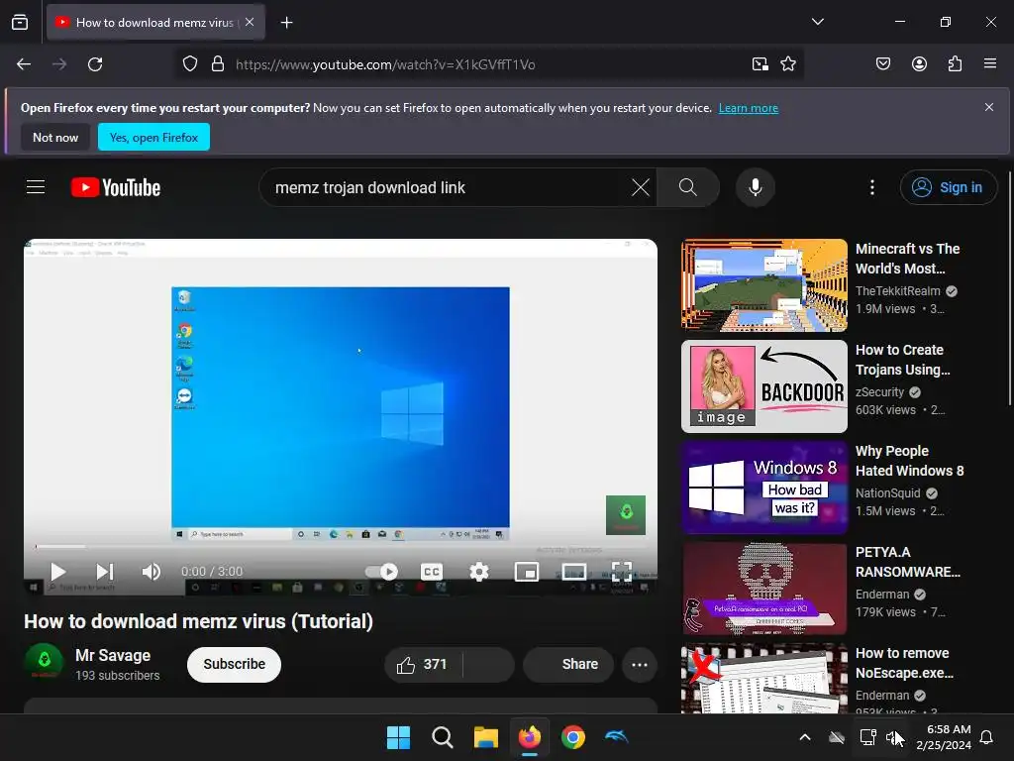
Task: Open a new browser tab
Action: 286,23
